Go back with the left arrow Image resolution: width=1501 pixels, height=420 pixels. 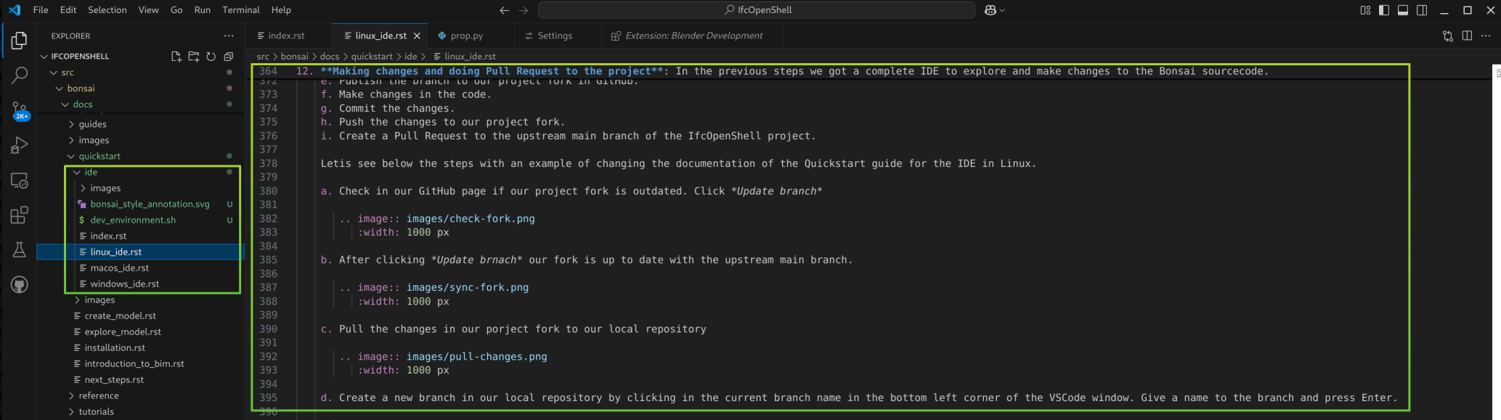tap(505, 10)
